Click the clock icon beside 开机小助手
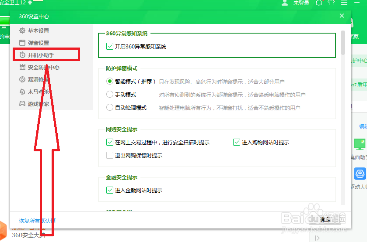Screen dimensions: 367x242 22,55
